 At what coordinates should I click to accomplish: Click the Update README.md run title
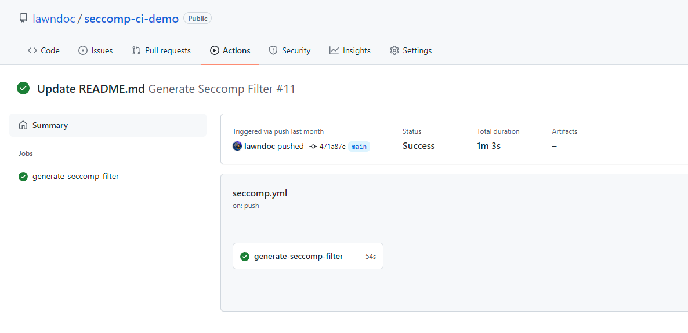tap(91, 89)
